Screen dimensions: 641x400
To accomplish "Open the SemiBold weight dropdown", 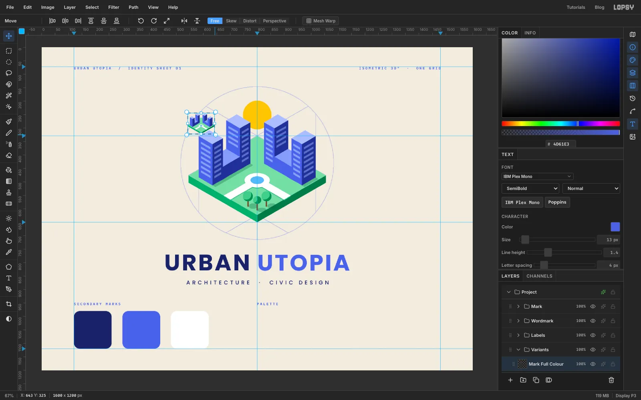I will [530, 188].
